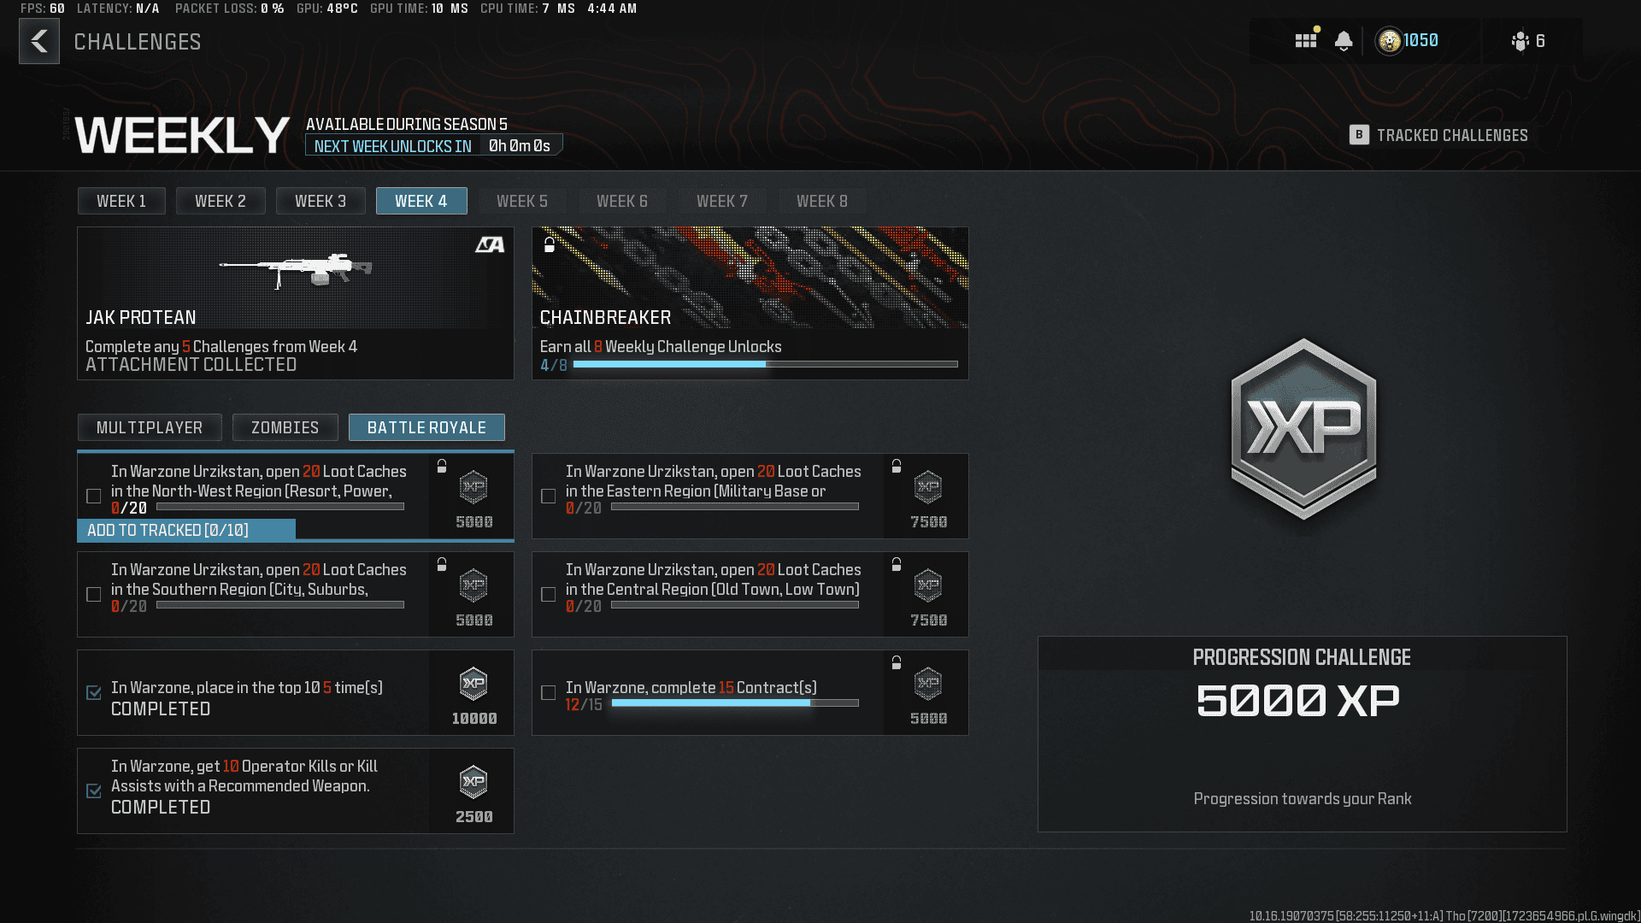Click the 10000 XP reward value
Viewport: 1641px width, 923px height.
tap(474, 719)
